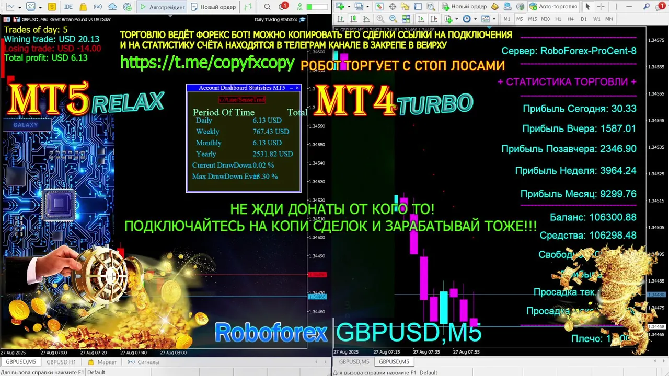This screenshot has height=376, width=669.
Task: Click Новый ордер in MT5 toolbar
Action: pyautogui.click(x=214, y=7)
